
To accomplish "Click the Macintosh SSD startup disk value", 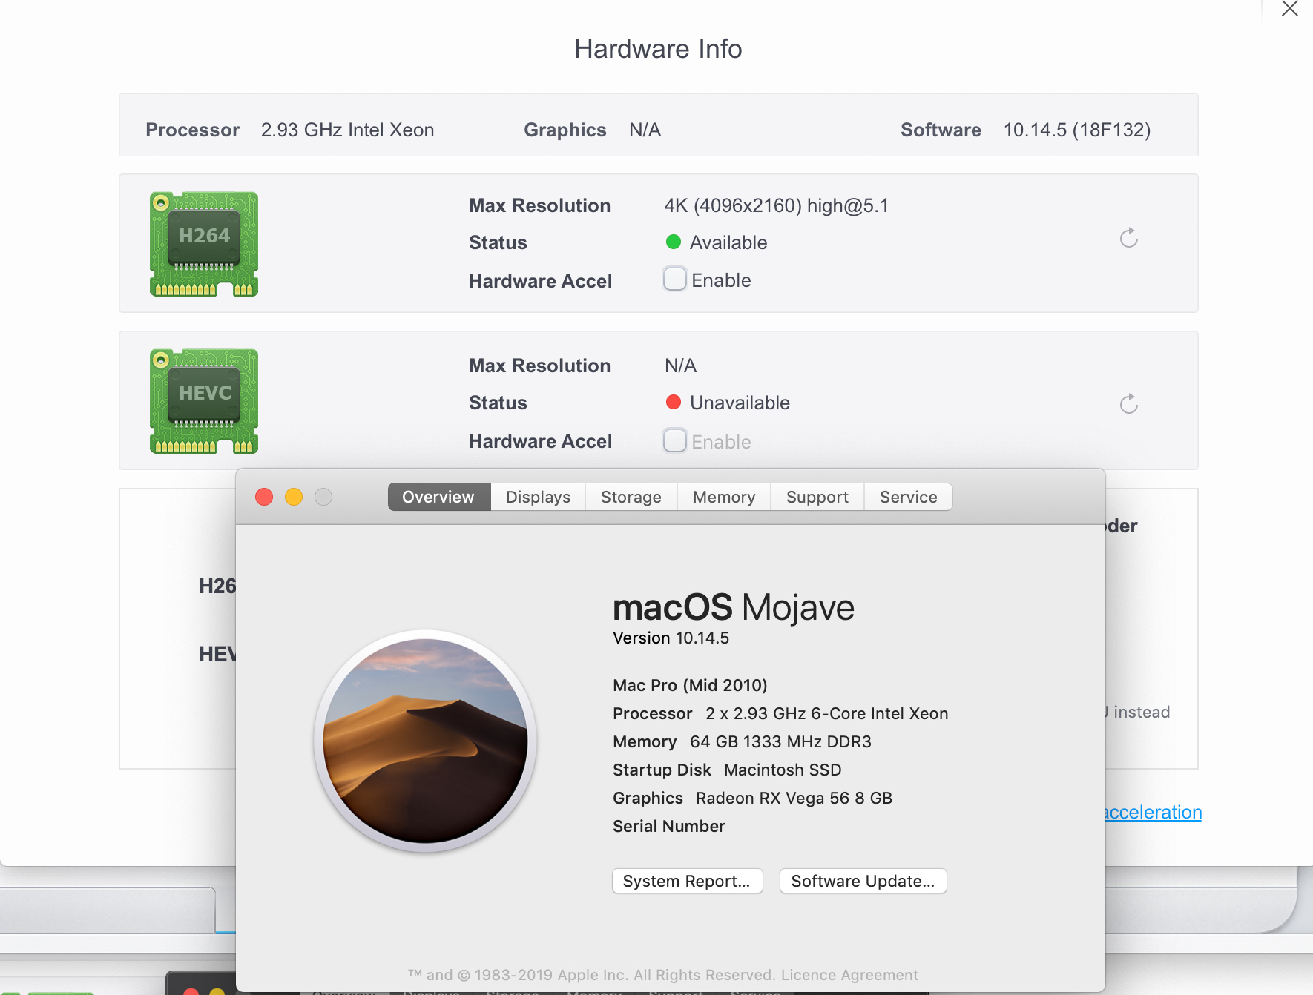I will point(783,770).
